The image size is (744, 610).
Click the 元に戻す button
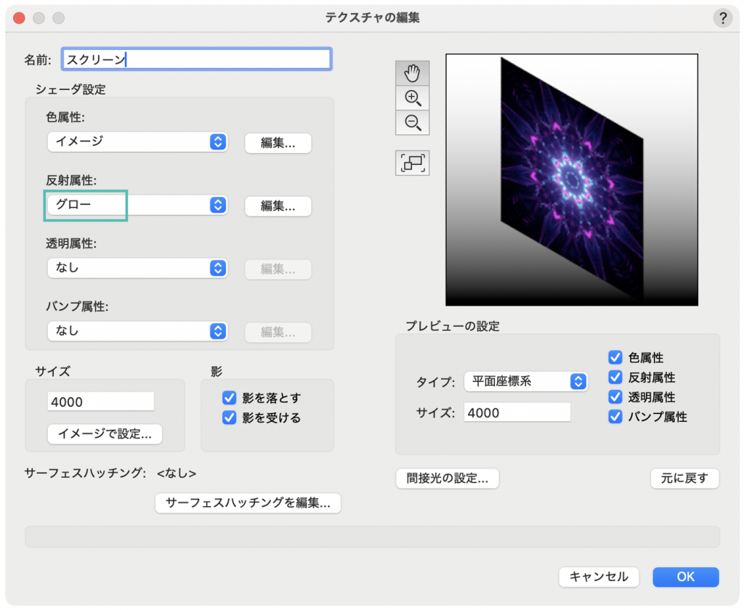point(684,478)
